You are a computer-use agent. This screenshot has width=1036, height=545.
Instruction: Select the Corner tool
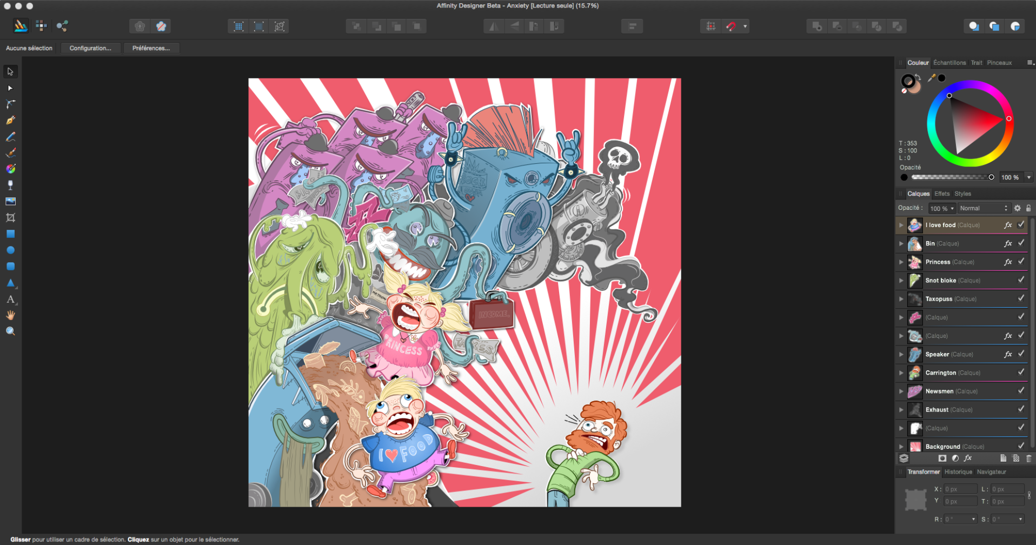10,104
